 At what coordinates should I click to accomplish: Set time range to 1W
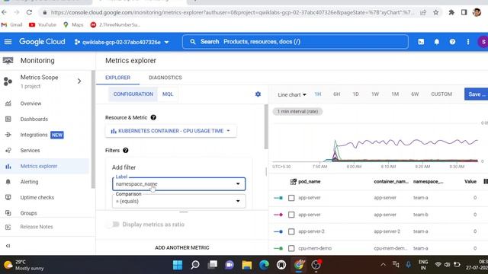coord(375,94)
